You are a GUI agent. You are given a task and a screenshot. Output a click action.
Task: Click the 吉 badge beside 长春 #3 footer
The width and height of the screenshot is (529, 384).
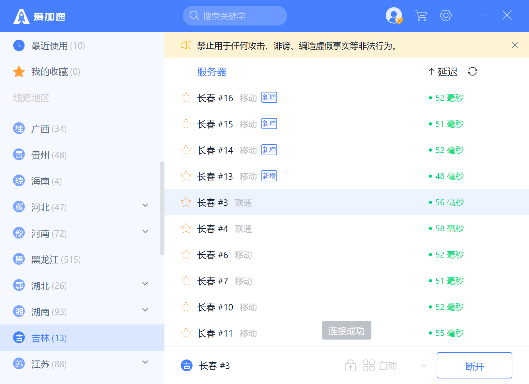point(187,365)
